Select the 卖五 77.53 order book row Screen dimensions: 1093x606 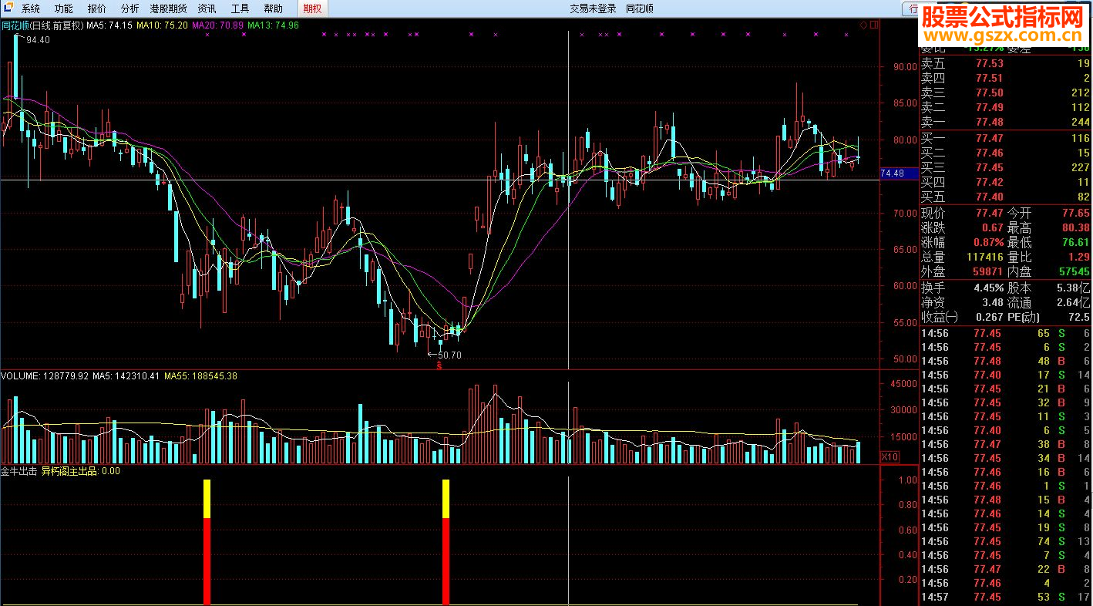pos(1006,64)
